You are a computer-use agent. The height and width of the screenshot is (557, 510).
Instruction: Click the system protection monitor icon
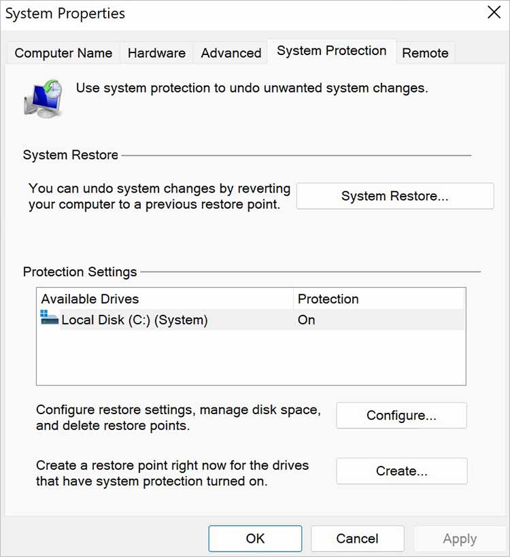[44, 98]
